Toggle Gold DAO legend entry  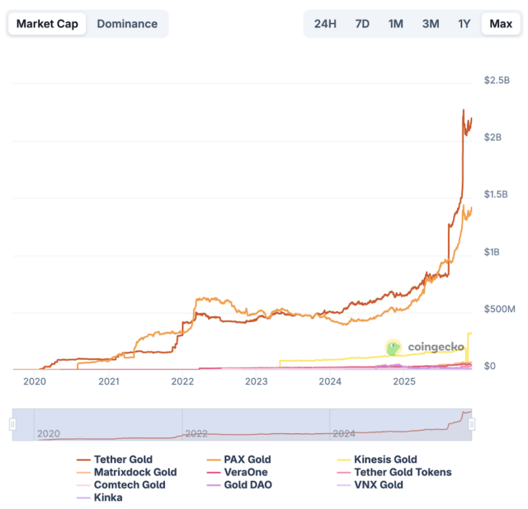coord(247,485)
